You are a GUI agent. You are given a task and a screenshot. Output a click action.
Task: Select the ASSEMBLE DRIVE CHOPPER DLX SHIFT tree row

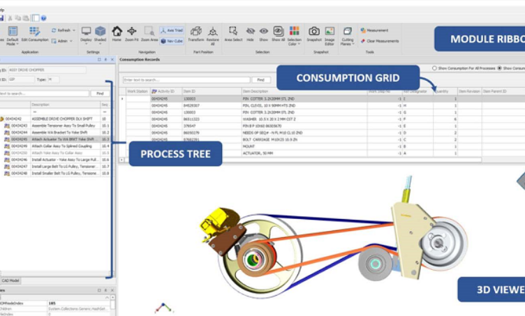(55, 119)
